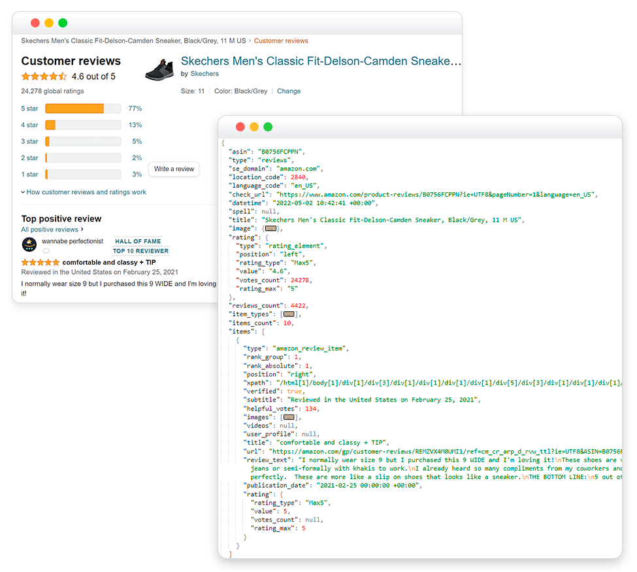Filter reviews by the 4 star bar

pos(83,125)
